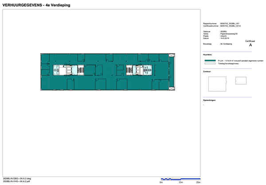Image resolution: width=266 pixels, height=185 pixels.
Task: Click the bottom-right crossed shaft box in plan
Action: [172, 89]
